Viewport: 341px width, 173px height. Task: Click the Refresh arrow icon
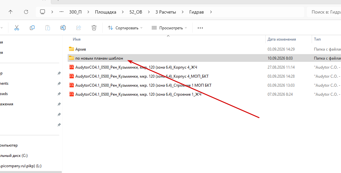(x=26, y=12)
